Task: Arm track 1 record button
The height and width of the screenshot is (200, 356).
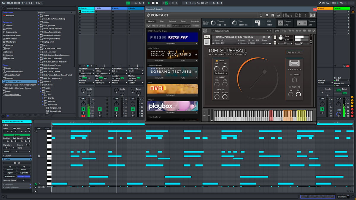Action: (x=83, y=116)
